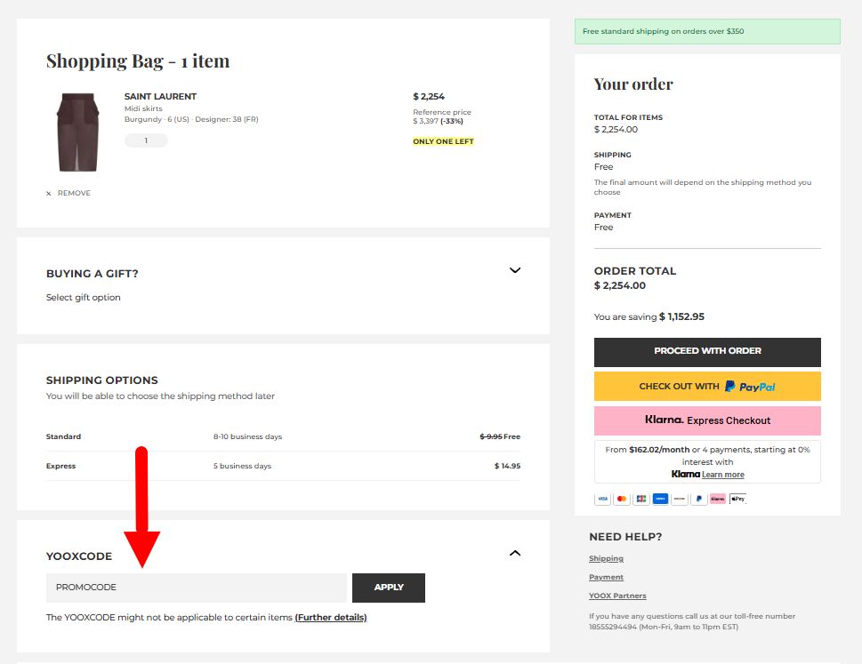Click the Visa payment method icon
This screenshot has height=664, width=862.
[x=603, y=499]
